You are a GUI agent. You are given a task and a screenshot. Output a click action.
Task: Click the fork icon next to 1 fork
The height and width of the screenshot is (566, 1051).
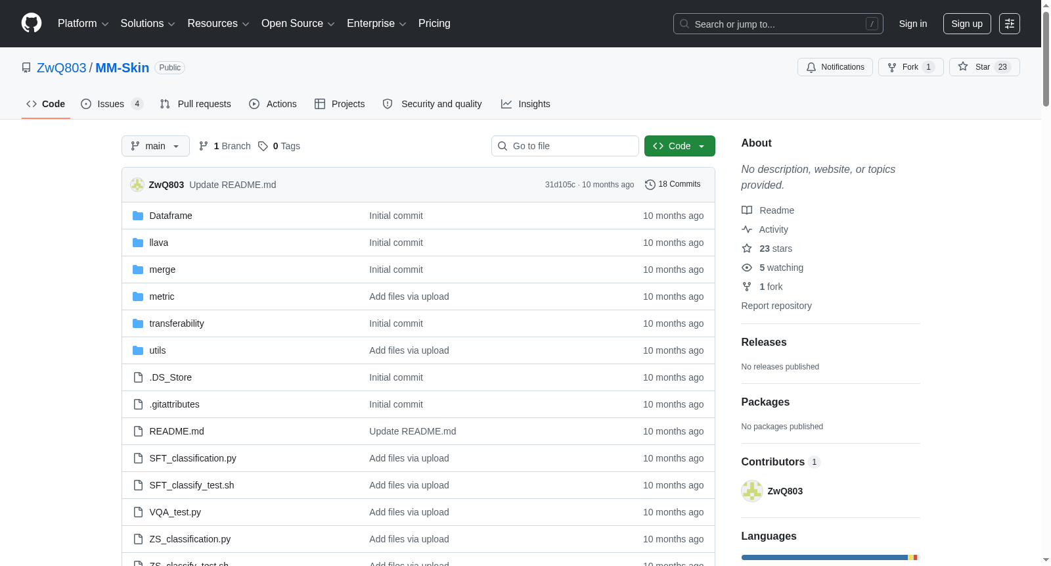tap(747, 287)
